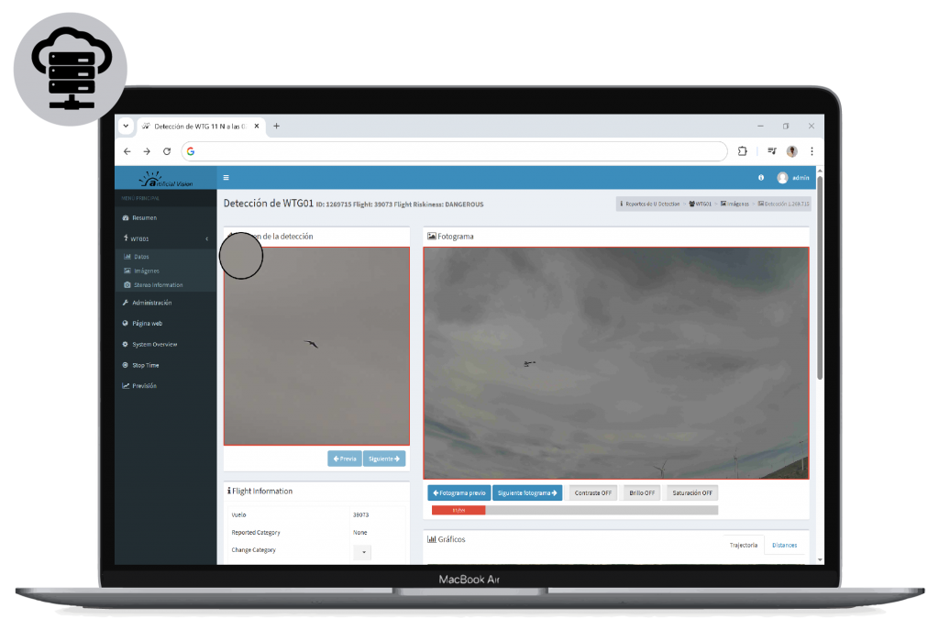939x630 pixels.
Task: Click the Reported Category value None
Action: pyautogui.click(x=359, y=532)
